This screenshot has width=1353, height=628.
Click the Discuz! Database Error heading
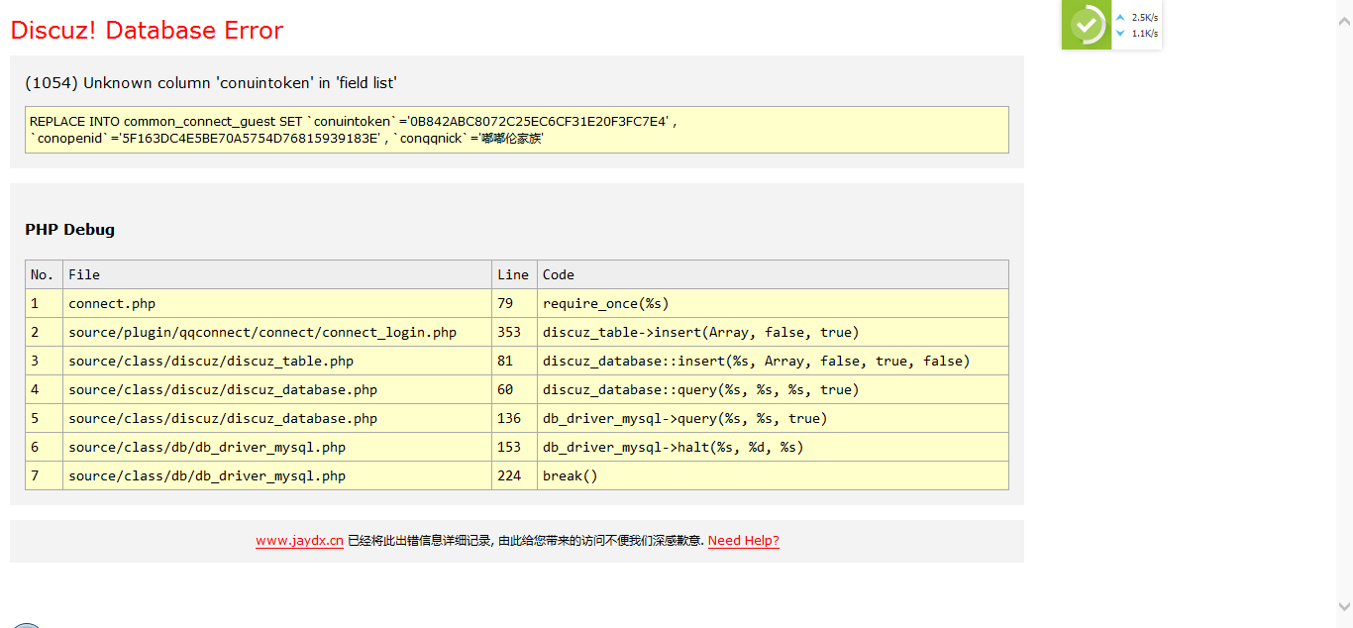pos(147,31)
